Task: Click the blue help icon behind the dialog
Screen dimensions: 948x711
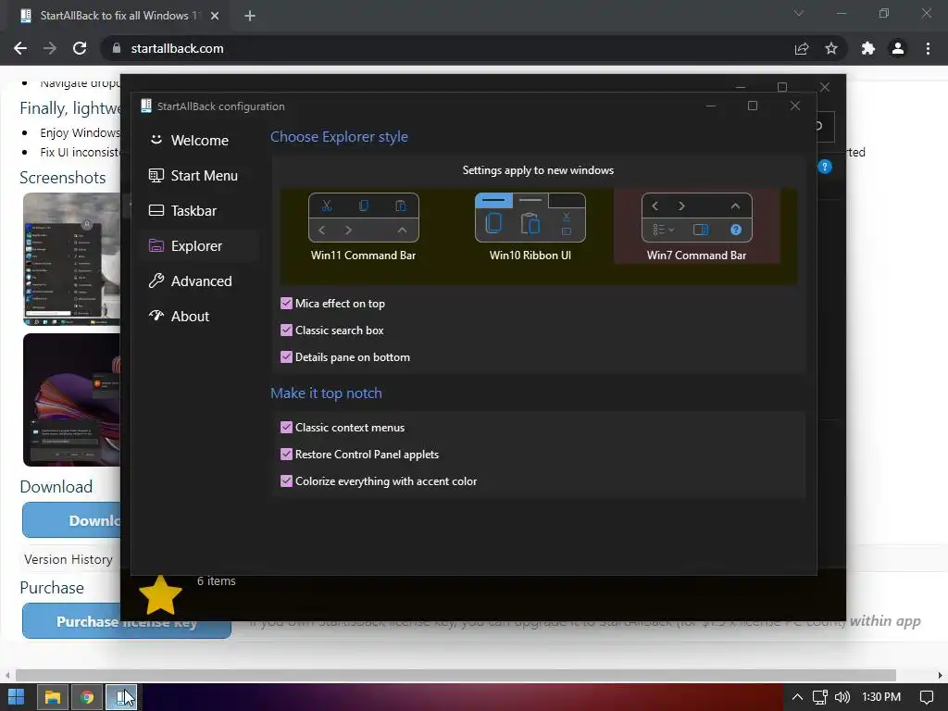Action: click(825, 167)
